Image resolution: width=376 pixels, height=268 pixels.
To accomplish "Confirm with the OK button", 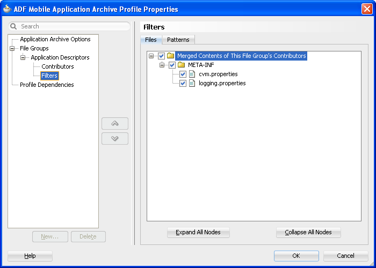I will (297, 256).
